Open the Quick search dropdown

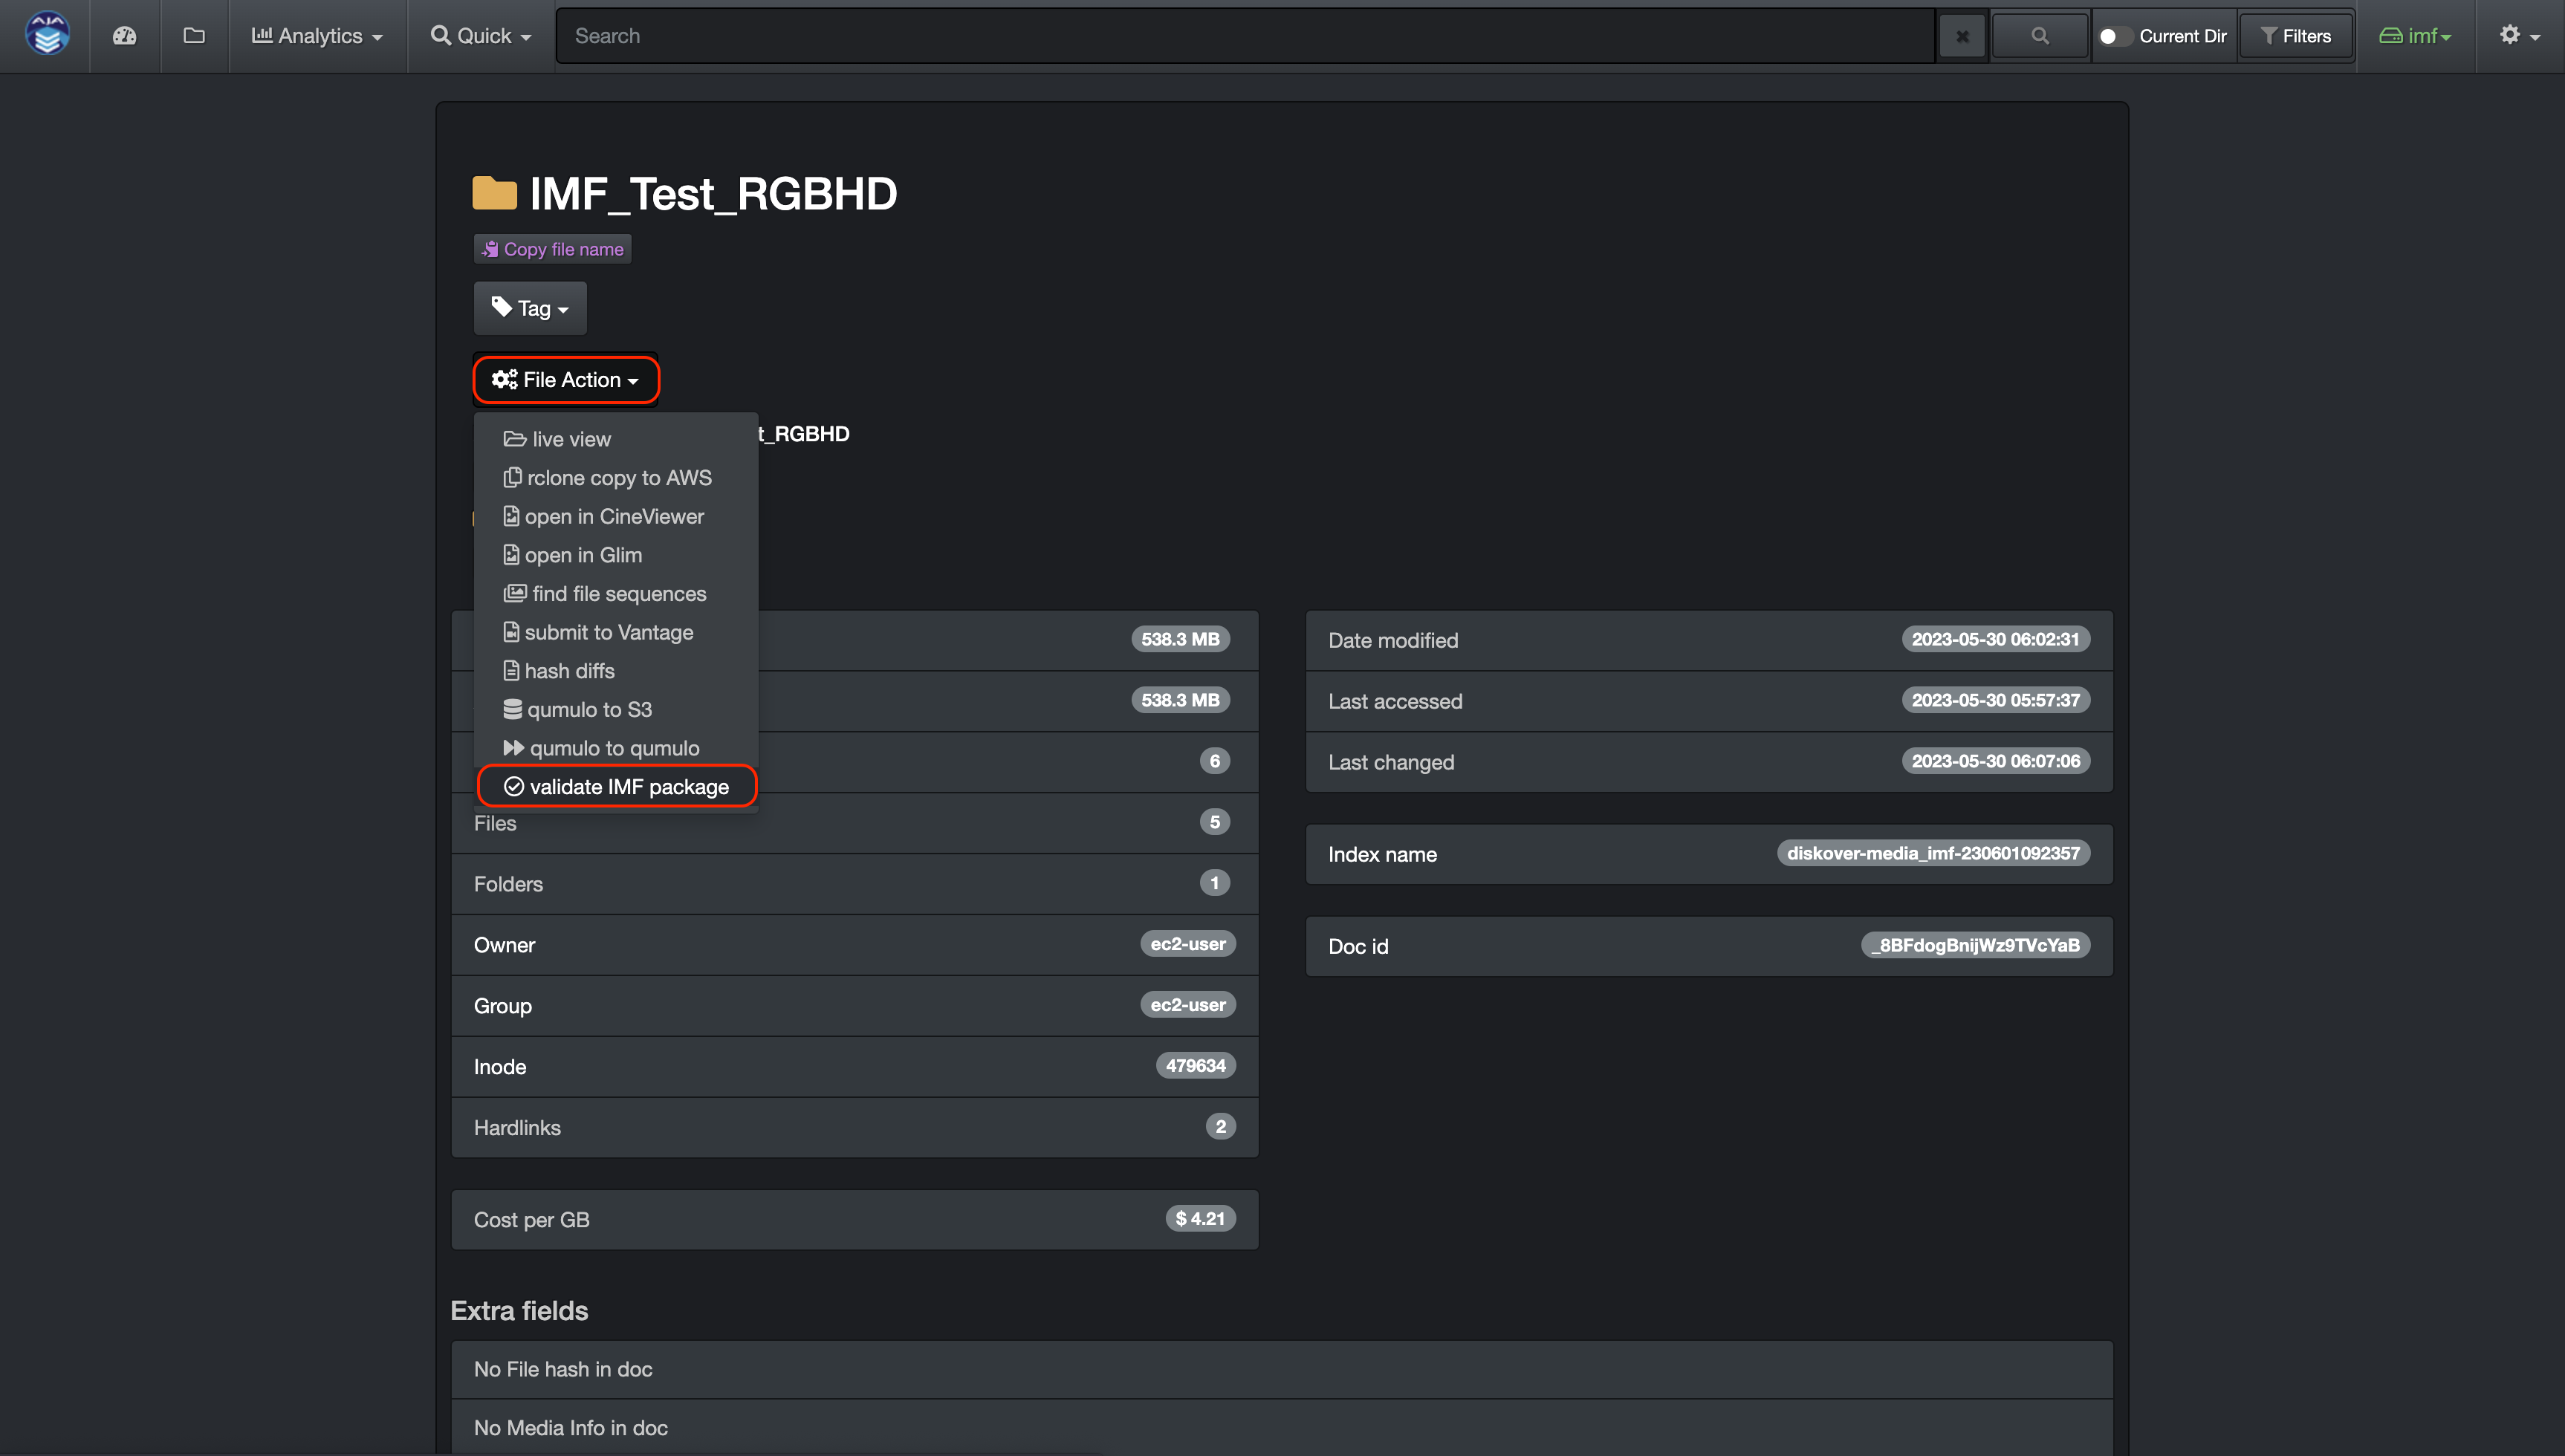pos(479,35)
